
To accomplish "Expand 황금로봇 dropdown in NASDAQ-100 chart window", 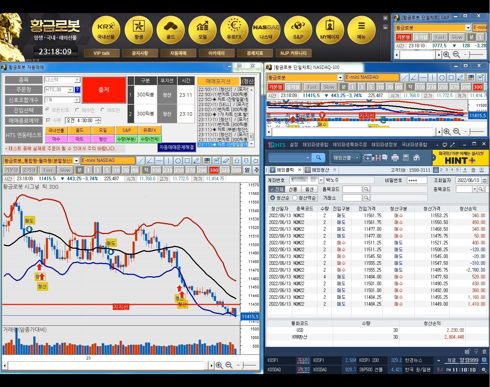I will click(x=340, y=77).
